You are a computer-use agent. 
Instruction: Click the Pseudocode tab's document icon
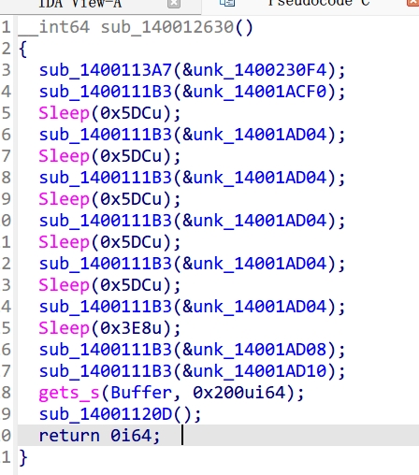(227, 3)
